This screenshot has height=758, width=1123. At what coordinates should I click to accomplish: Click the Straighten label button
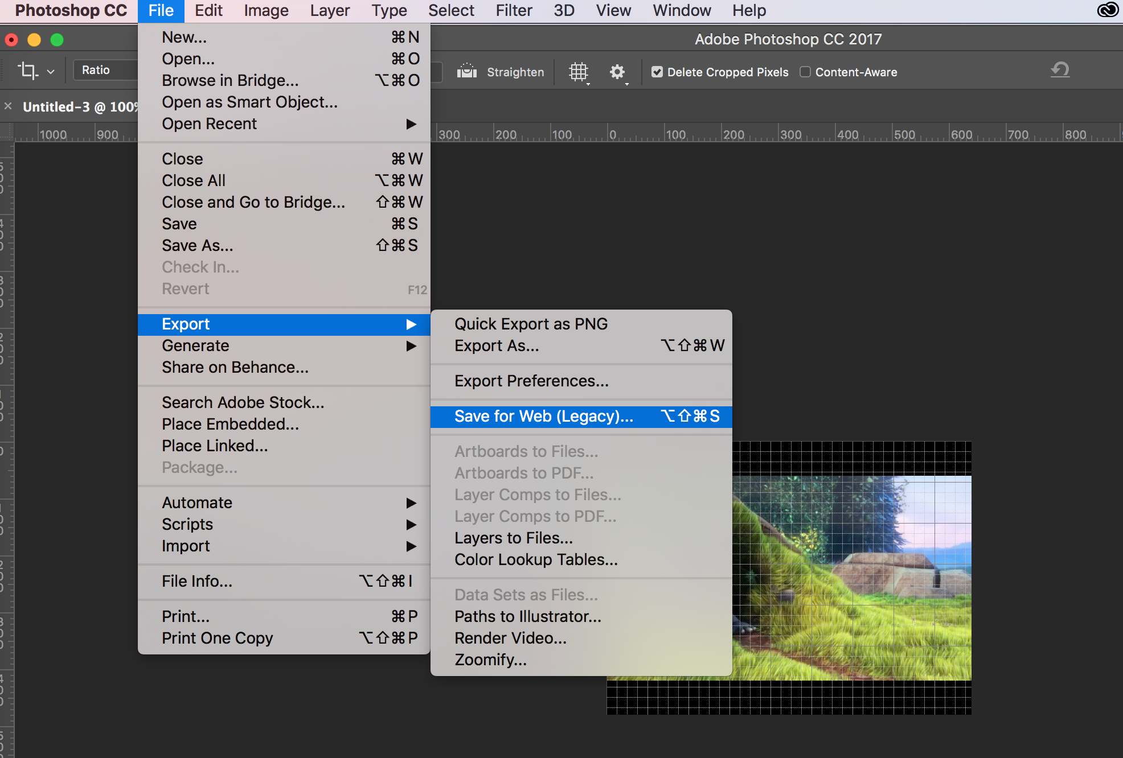(515, 72)
